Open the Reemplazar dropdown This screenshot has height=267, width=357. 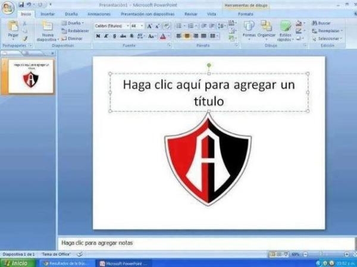click(x=327, y=31)
